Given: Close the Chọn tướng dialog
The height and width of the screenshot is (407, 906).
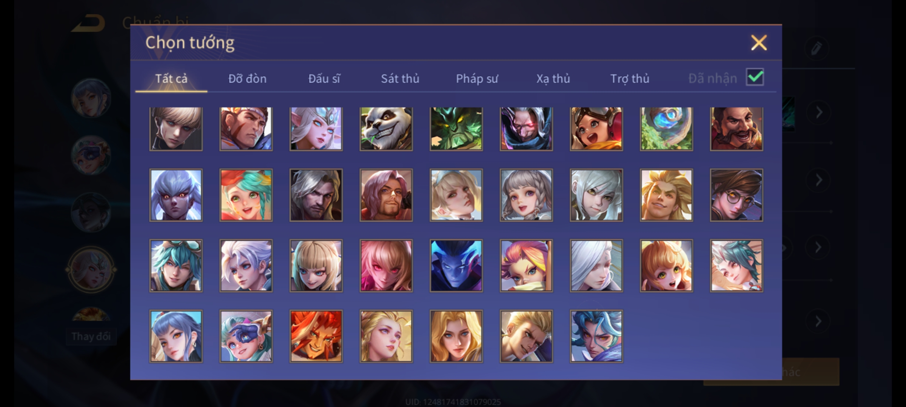Looking at the screenshot, I should coord(759,43).
